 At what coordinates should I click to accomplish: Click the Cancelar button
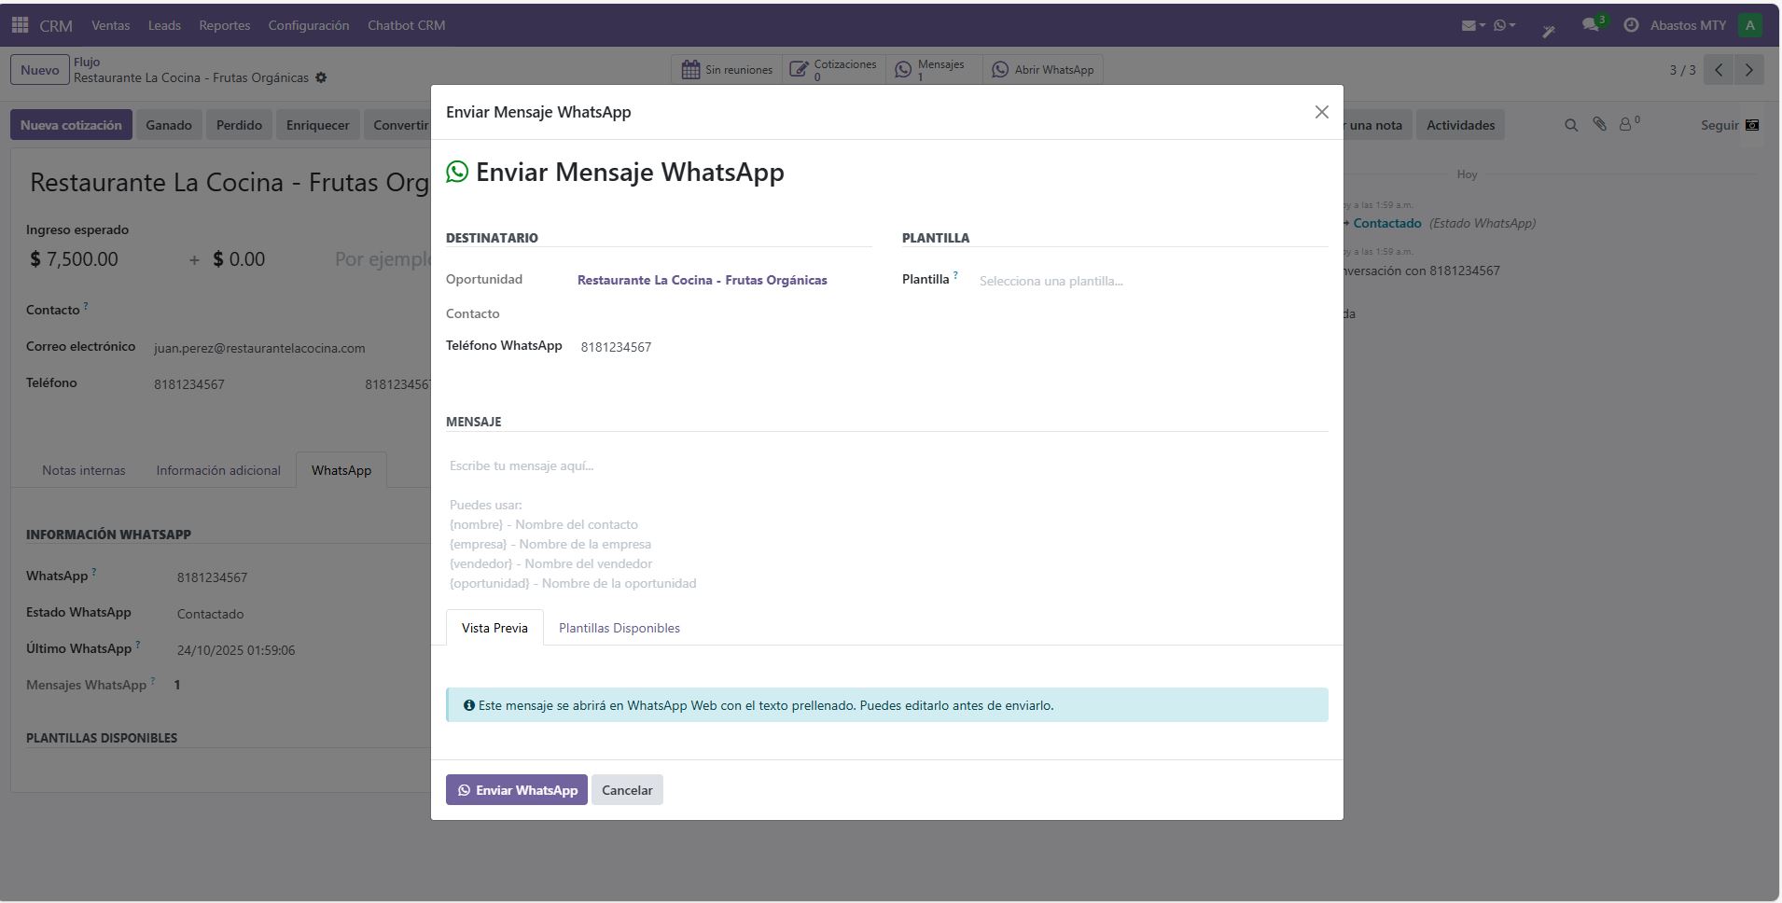[627, 790]
